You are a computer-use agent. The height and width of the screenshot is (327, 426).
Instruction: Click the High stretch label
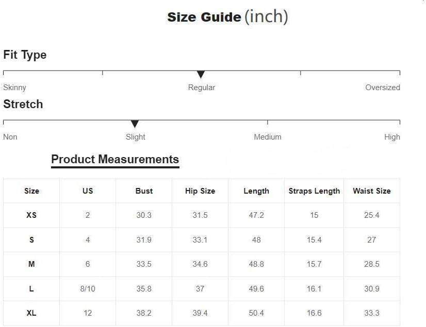click(392, 137)
